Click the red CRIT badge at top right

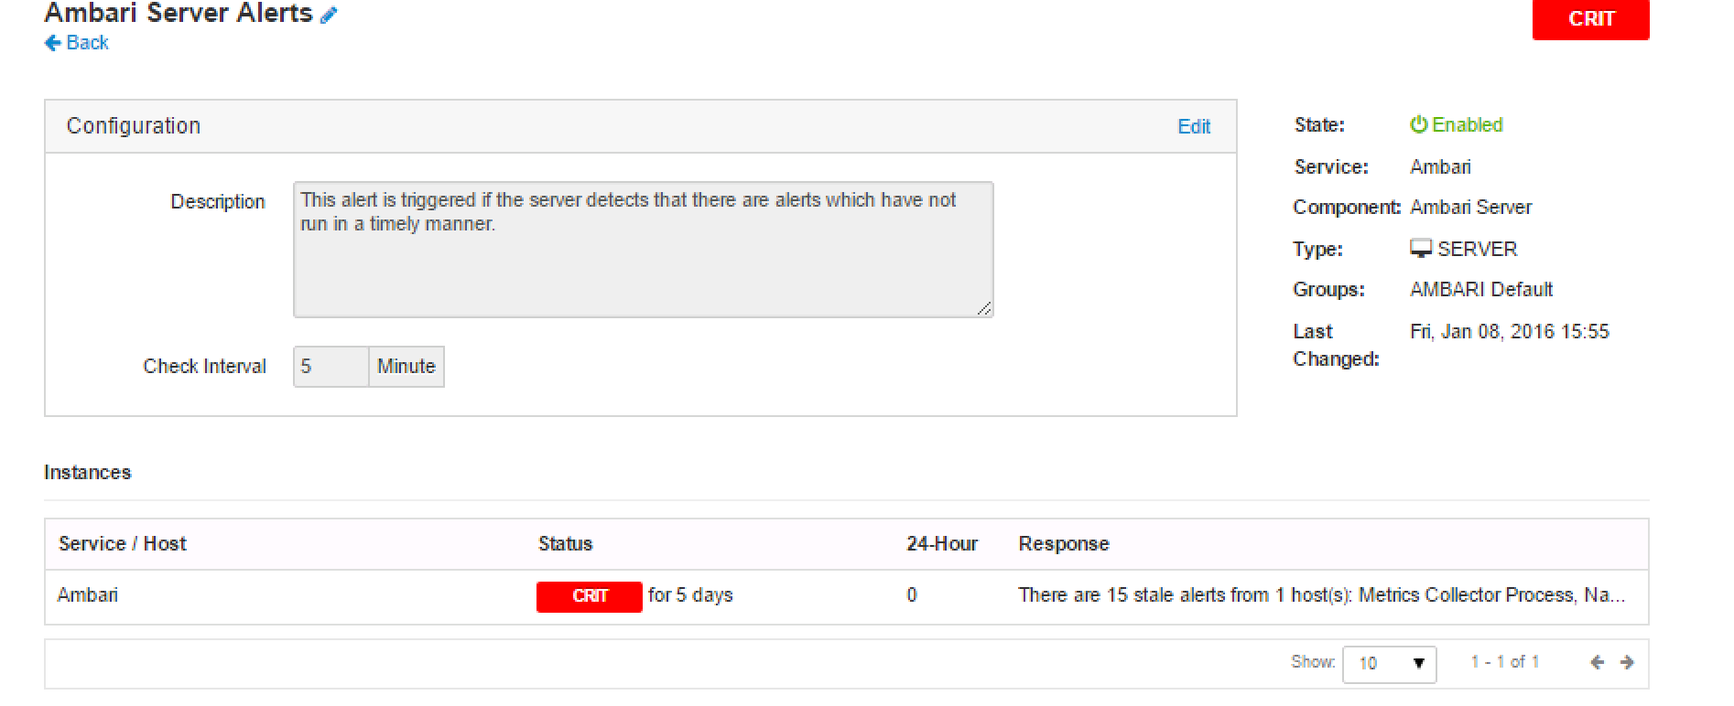(1590, 19)
